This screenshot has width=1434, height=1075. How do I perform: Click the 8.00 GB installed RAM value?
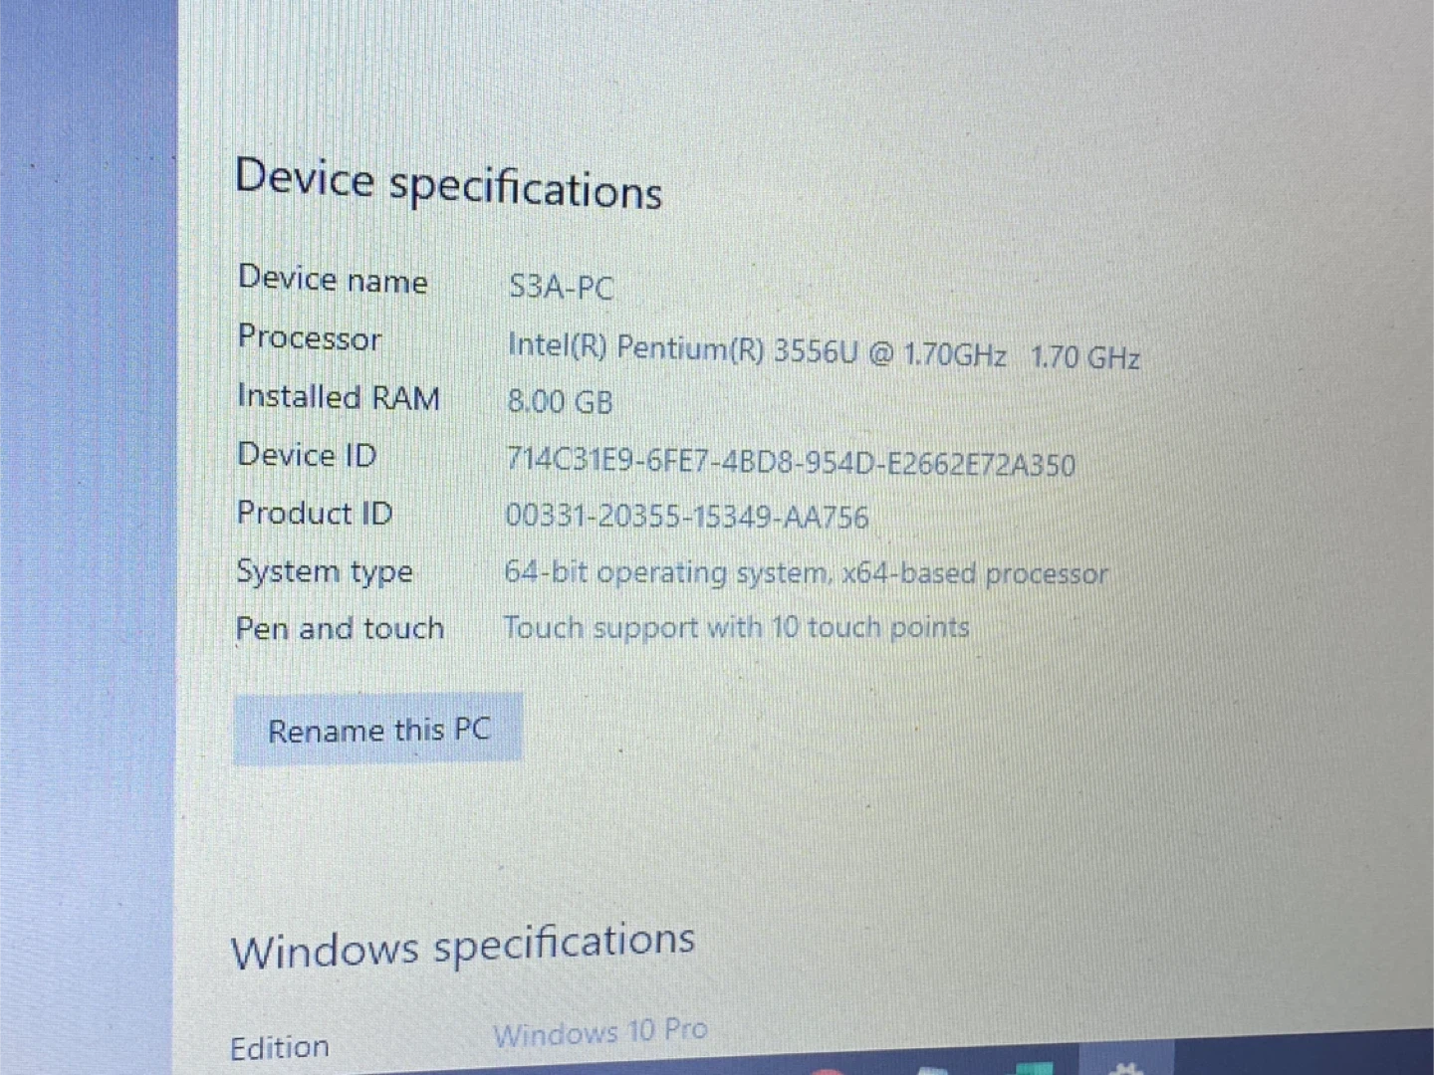click(560, 401)
